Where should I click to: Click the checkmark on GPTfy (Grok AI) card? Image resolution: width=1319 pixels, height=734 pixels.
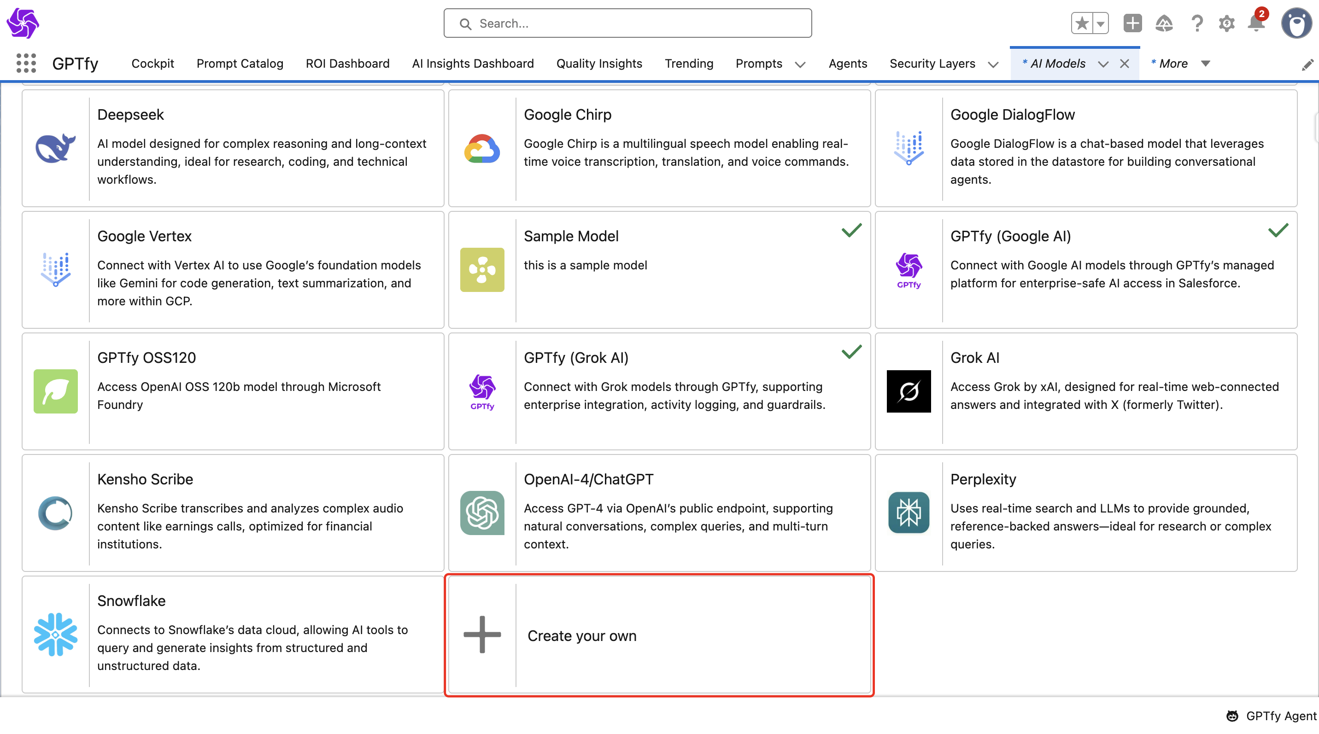[x=851, y=352]
